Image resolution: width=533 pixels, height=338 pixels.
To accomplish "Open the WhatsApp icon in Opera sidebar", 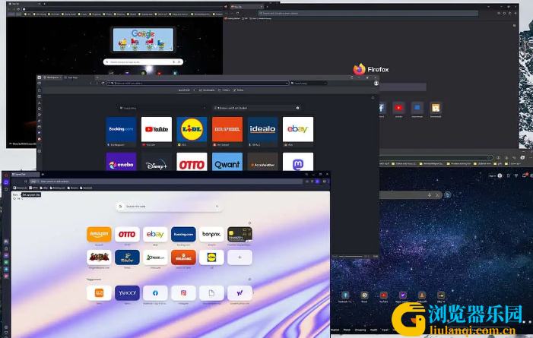I will pos(6,263).
